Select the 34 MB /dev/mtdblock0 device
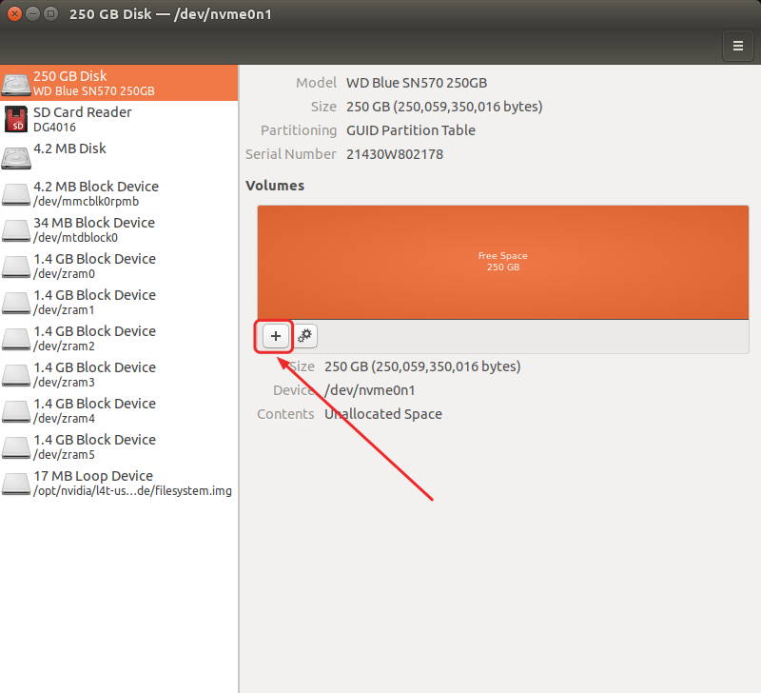Image resolution: width=761 pixels, height=693 pixels. (119, 229)
